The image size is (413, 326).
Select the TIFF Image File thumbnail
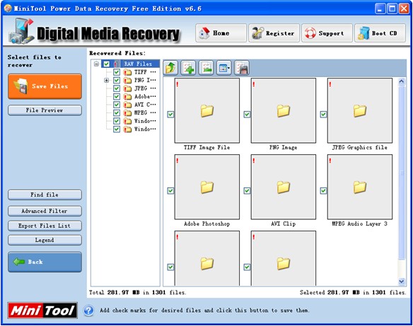click(x=207, y=110)
